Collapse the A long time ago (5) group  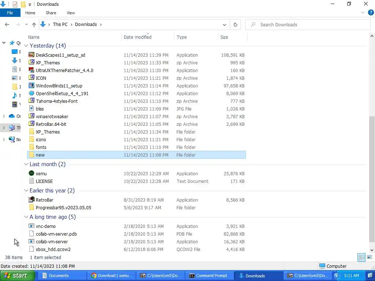26,217
